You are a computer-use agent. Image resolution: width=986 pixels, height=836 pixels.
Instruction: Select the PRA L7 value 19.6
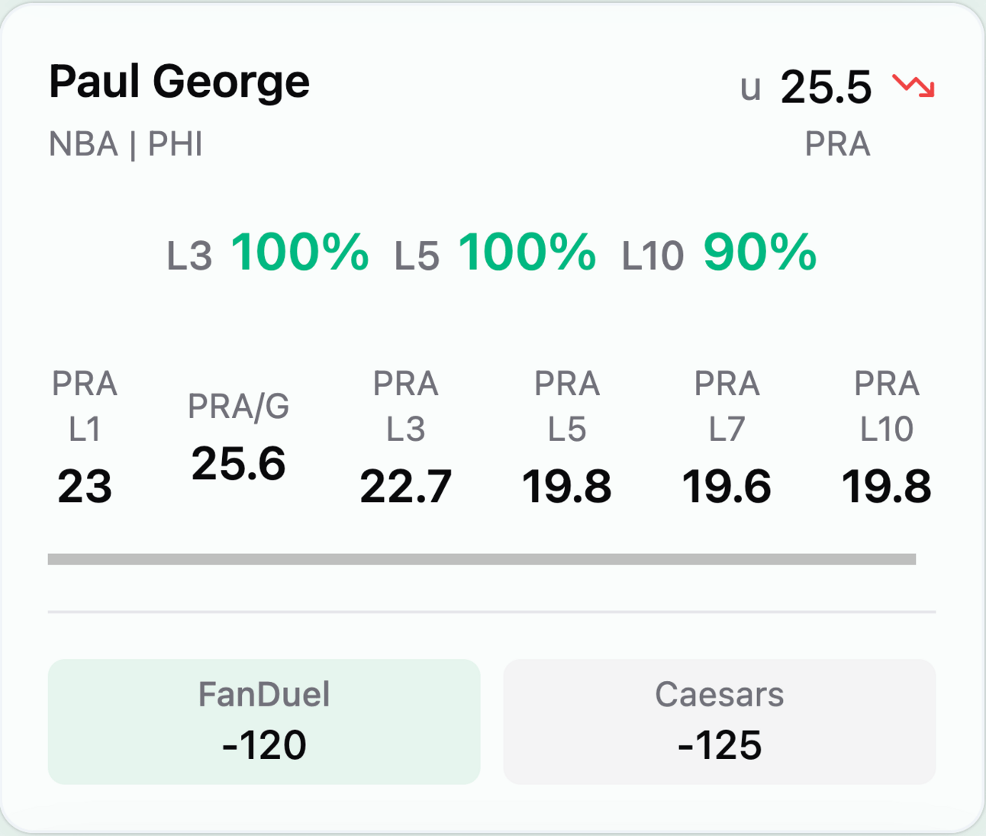[727, 487]
